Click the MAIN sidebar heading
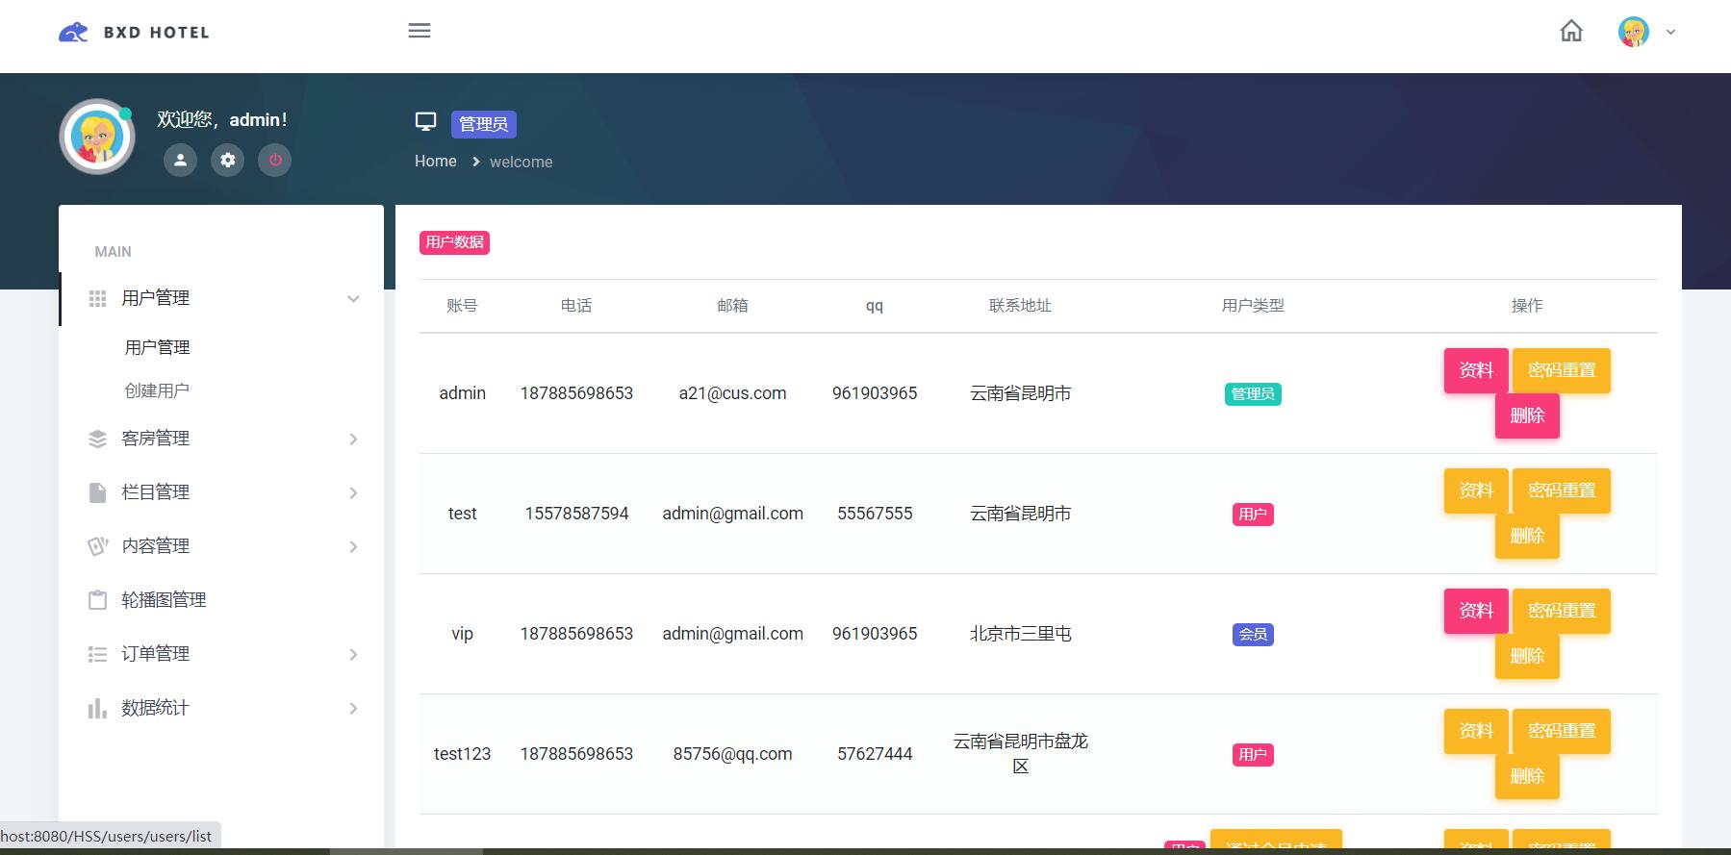The image size is (1731, 855). pyautogui.click(x=113, y=252)
